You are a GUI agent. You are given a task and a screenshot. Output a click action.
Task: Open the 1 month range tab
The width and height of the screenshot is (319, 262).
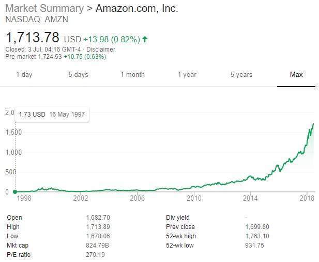[x=132, y=75]
